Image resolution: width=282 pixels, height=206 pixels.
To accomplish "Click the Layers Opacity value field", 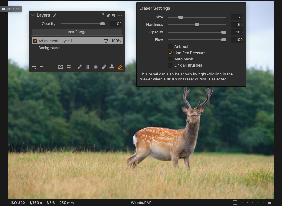I will [116, 24].
